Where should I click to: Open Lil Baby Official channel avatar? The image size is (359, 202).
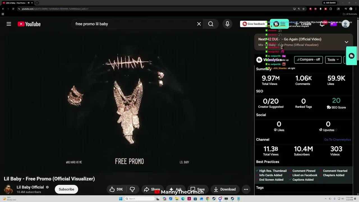tap(8, 189)
